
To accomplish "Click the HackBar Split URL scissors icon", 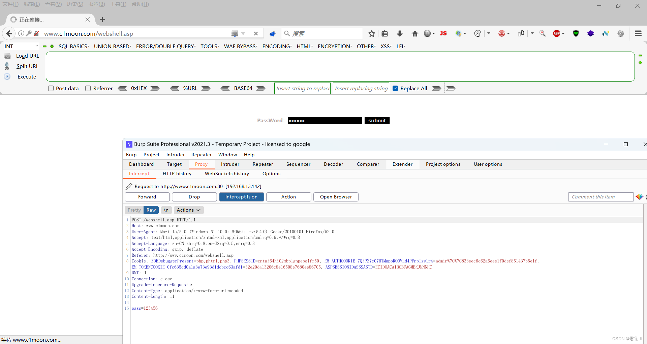I will (7, 66).
